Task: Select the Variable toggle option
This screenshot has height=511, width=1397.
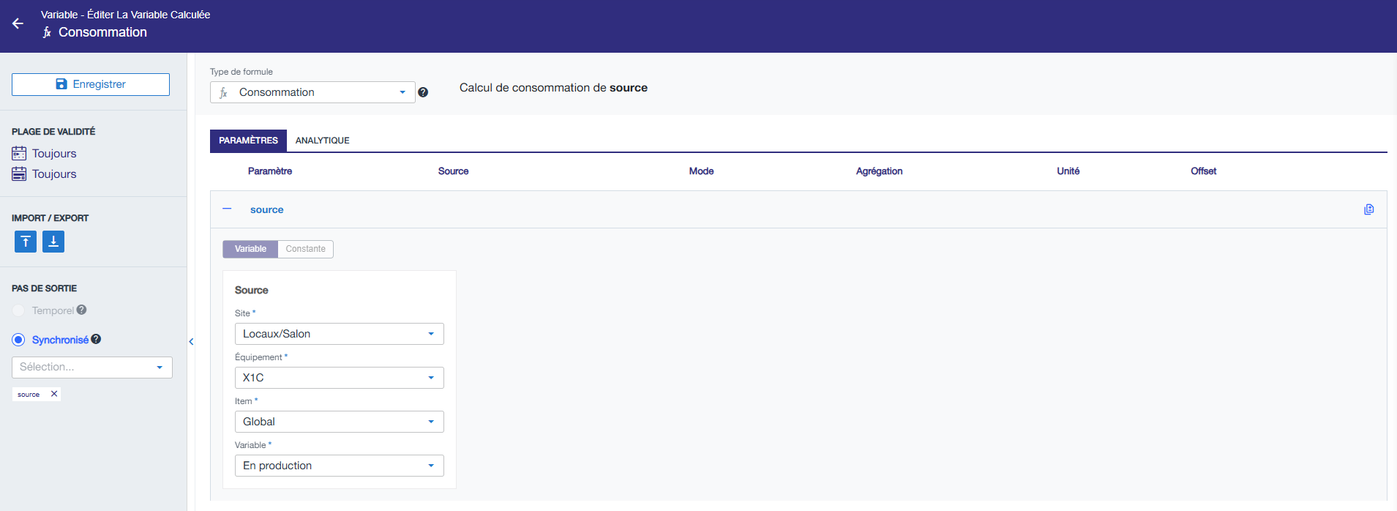Action: (x=250, y=249)
